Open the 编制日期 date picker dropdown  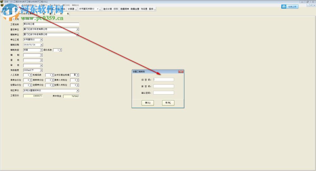coord(41,45)
